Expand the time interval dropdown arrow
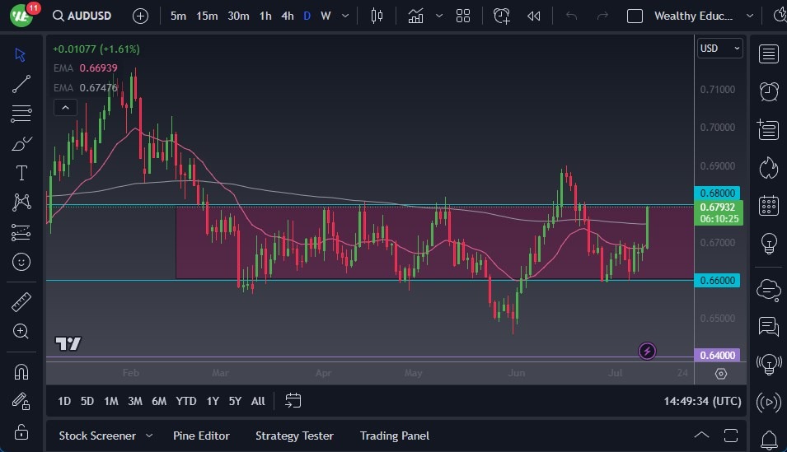This screenshot has width=787, height=452. [345, 16]
